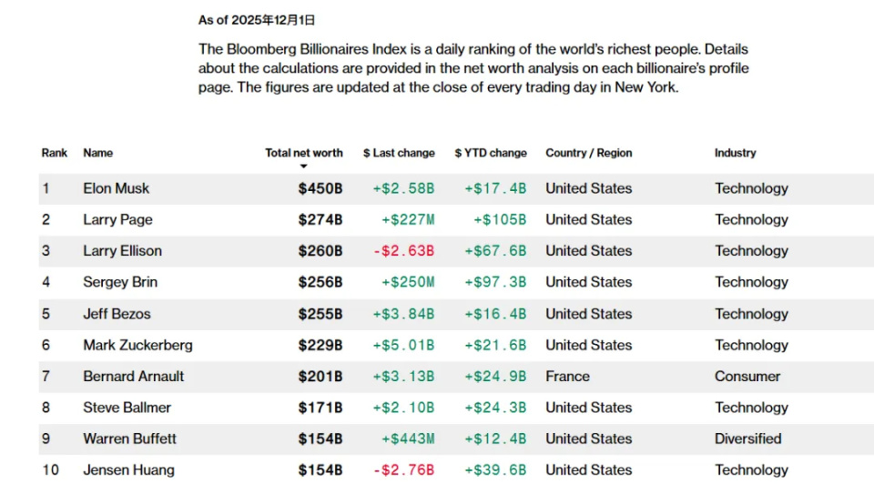Sort by the $ Last change header
The image size is (874, 484).
tap(399, 153)
